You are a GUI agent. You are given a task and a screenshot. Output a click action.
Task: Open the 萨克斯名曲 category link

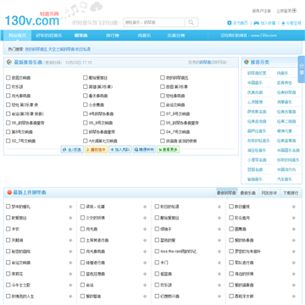[257, 112]
